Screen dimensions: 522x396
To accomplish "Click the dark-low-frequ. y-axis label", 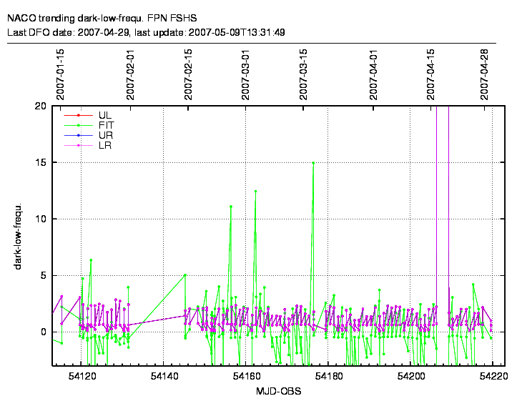I will point(19,236).
